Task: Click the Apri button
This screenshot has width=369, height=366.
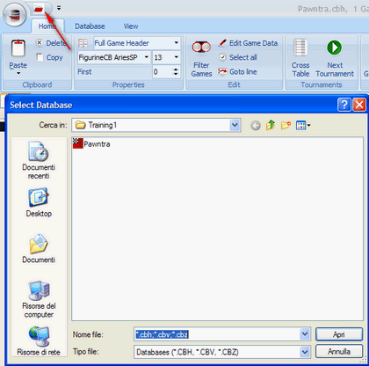Action: point(339,334)
